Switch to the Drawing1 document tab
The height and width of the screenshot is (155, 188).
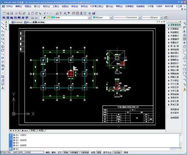pyautogui.click(x=17, y=22)
